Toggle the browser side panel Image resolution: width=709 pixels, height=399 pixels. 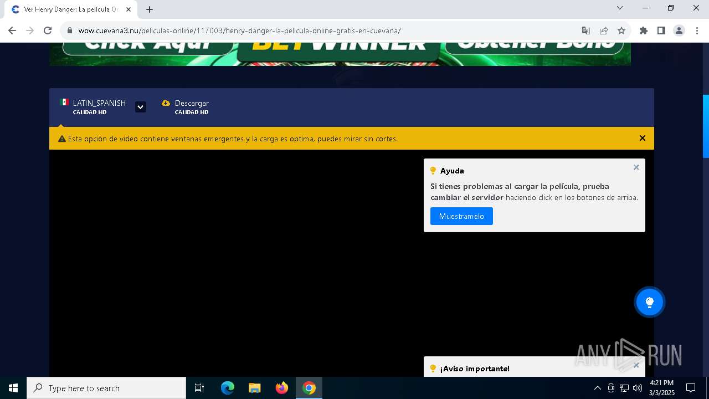tap(661, 30)
